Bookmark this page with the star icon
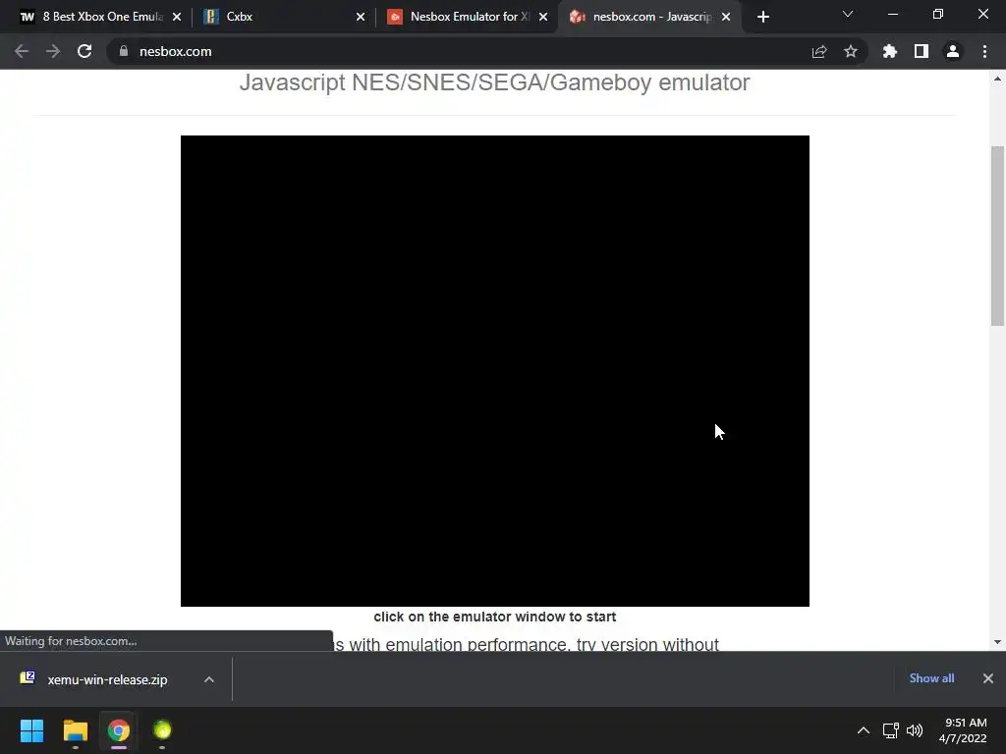The image size is (1006, 754). click(x=851, y=51)
